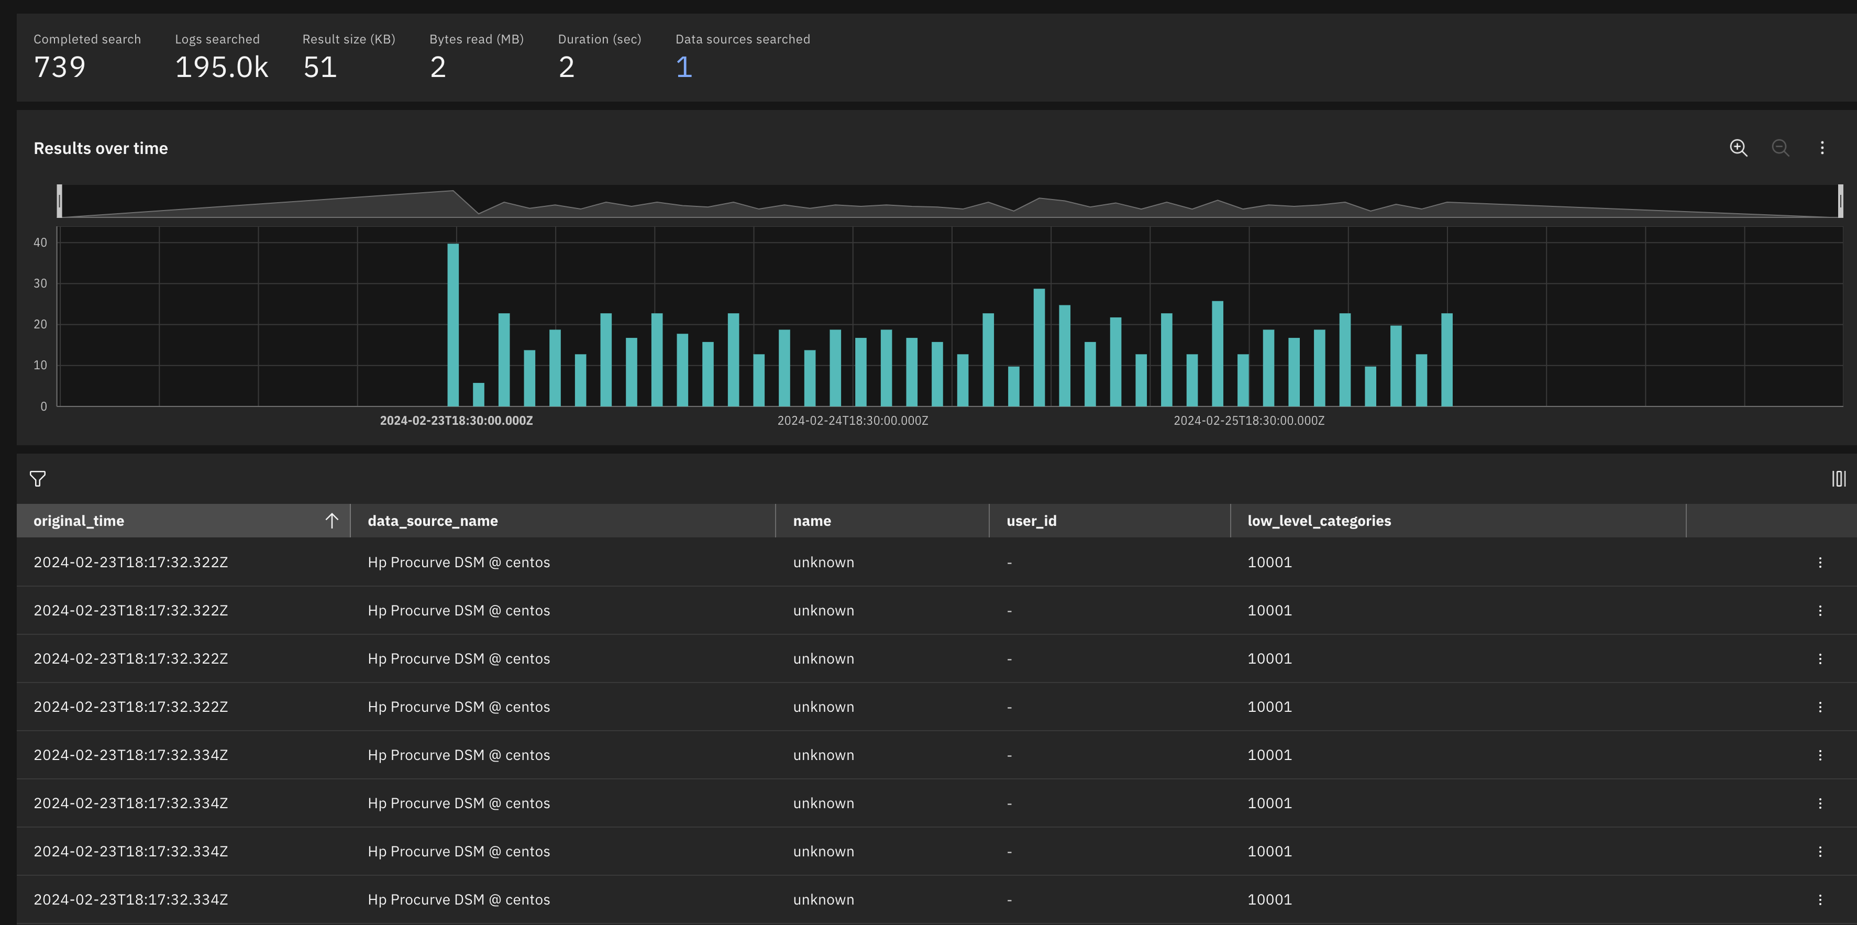This screenshot has width=1857, height=925.
Task: Click the 2024-02-24T18:30:00.000Z axis label
Action: click(852, 420)
